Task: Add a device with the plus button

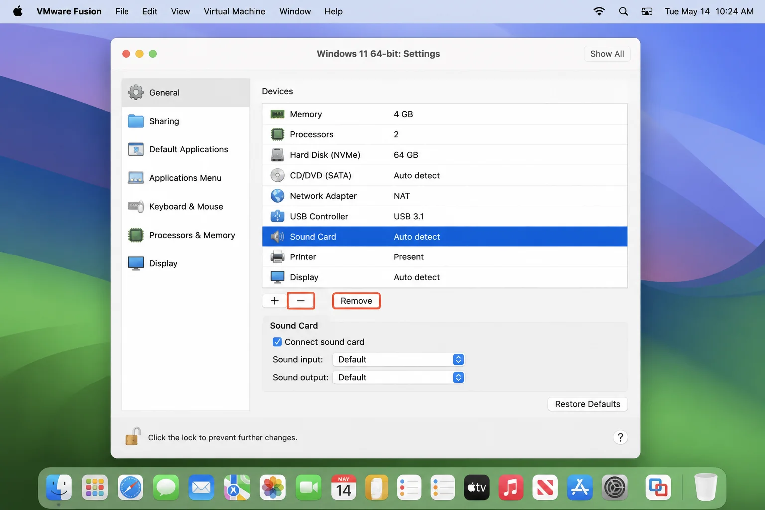Action: [x=274, y=301]
